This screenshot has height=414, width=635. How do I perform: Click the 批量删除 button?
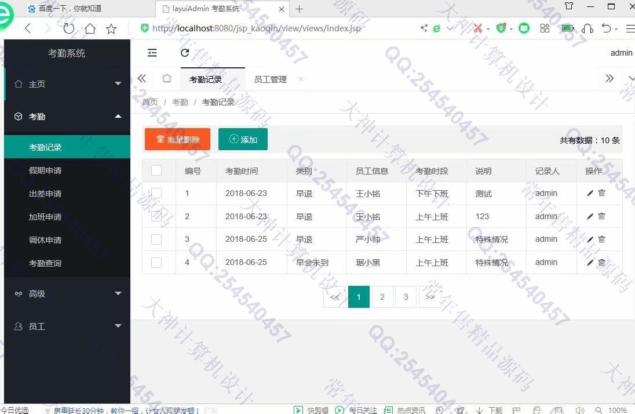(x=177, y=139)
